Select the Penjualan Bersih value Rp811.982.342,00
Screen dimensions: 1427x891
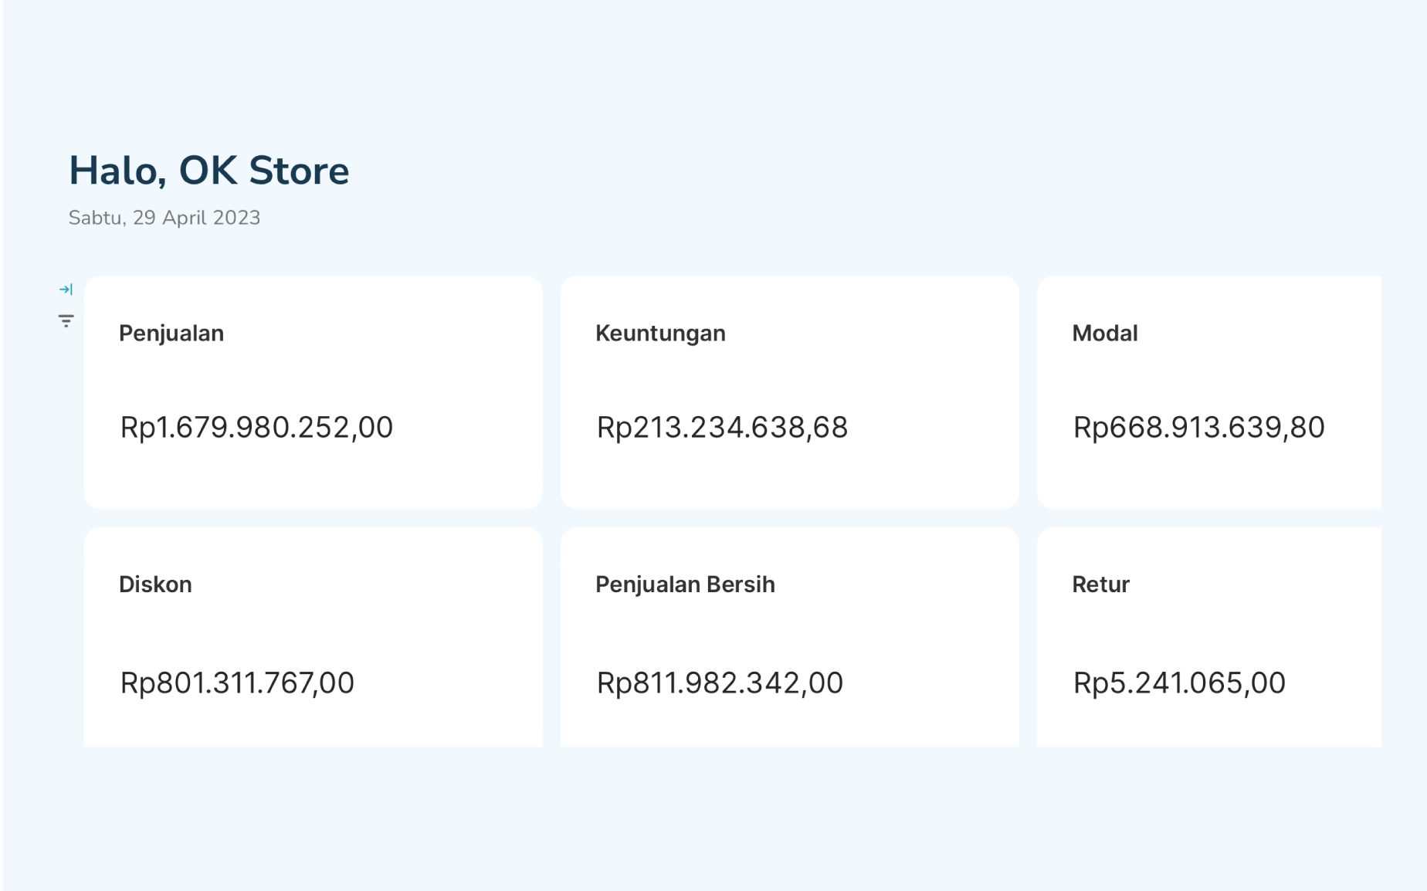[720, 683]
